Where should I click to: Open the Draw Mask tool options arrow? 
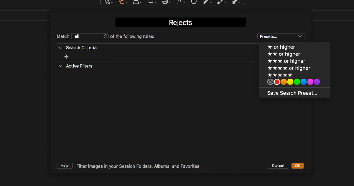point(211,2)
